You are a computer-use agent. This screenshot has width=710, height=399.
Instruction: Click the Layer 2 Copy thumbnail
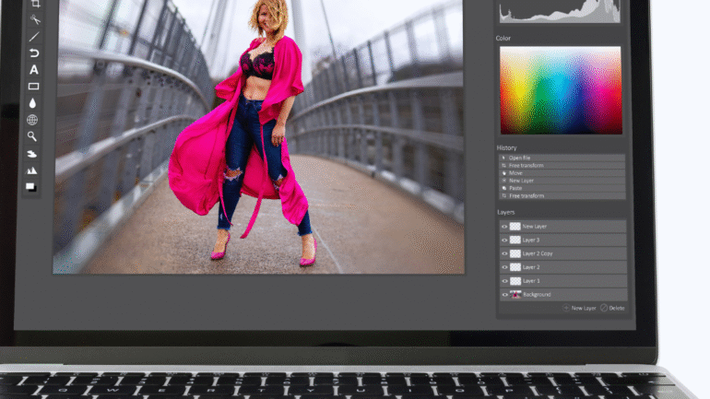pos(515,253)
